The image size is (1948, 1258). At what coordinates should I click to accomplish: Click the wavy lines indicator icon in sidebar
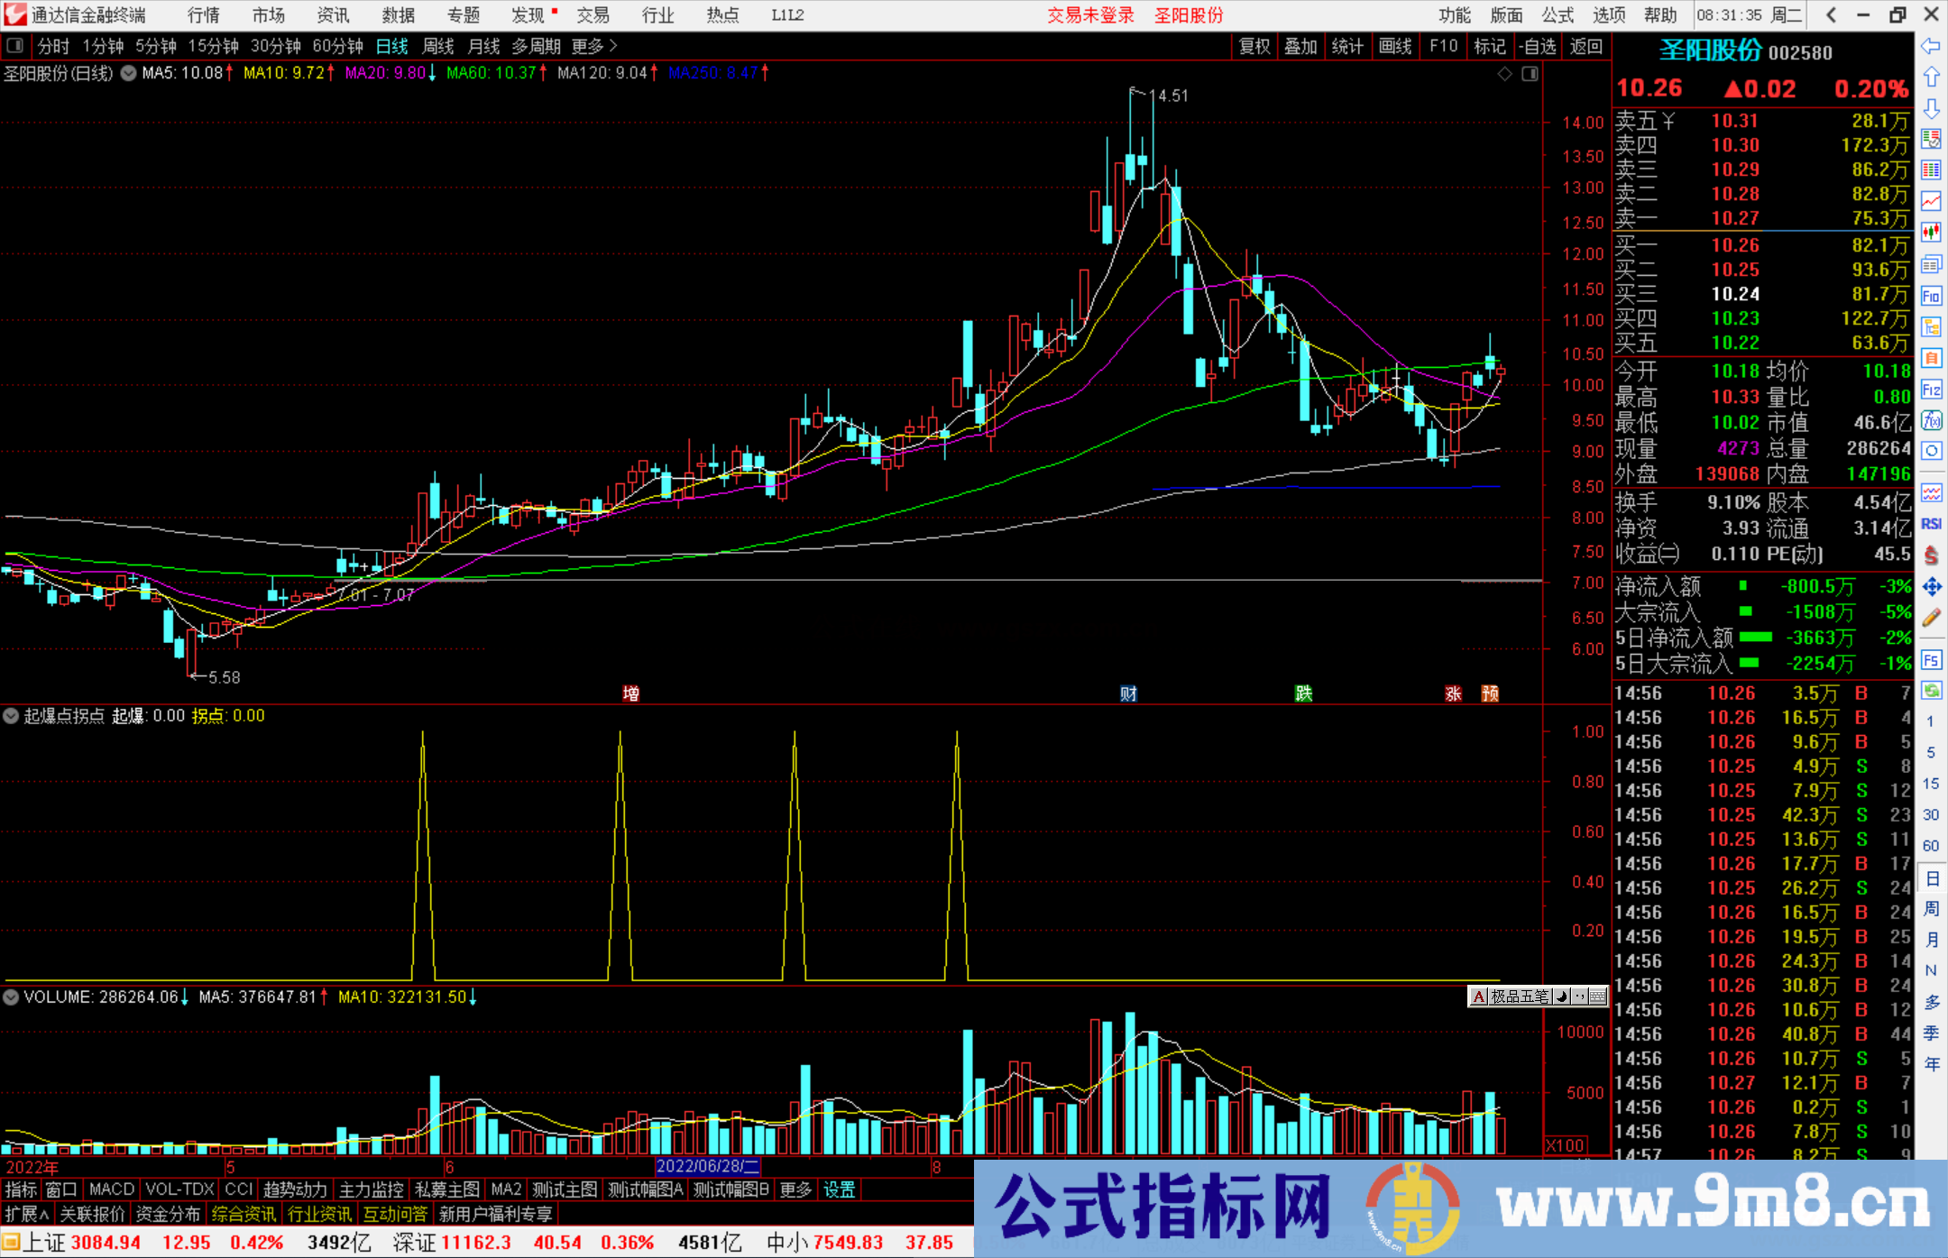[1931, 492]
